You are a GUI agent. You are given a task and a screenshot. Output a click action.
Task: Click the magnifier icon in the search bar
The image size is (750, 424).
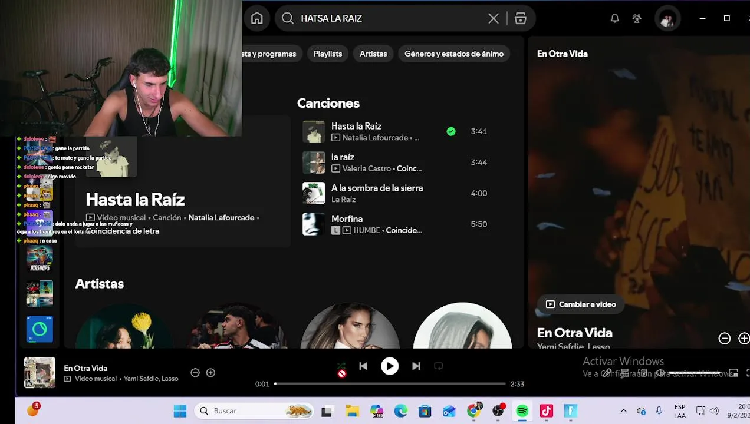click(288, 18)
